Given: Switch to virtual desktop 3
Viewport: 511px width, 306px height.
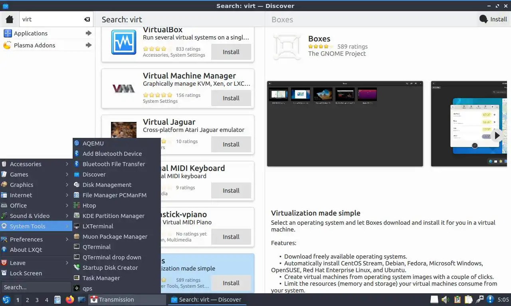Looking at the screenshot, I should (x=37, y=300).
